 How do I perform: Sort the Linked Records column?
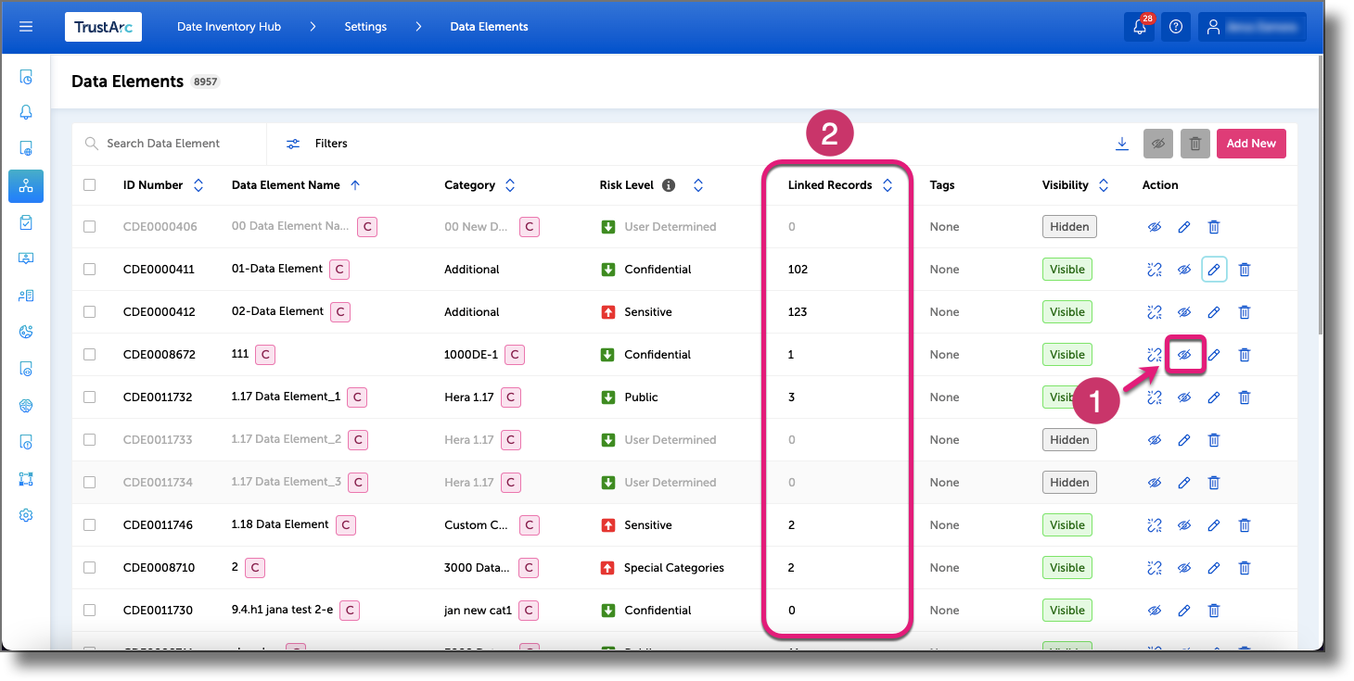888,184
